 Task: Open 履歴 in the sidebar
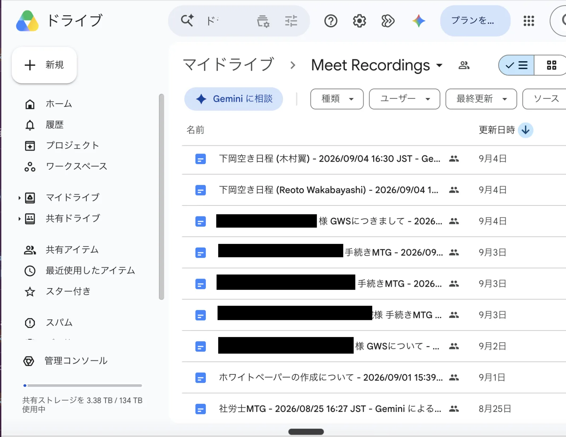54,125
